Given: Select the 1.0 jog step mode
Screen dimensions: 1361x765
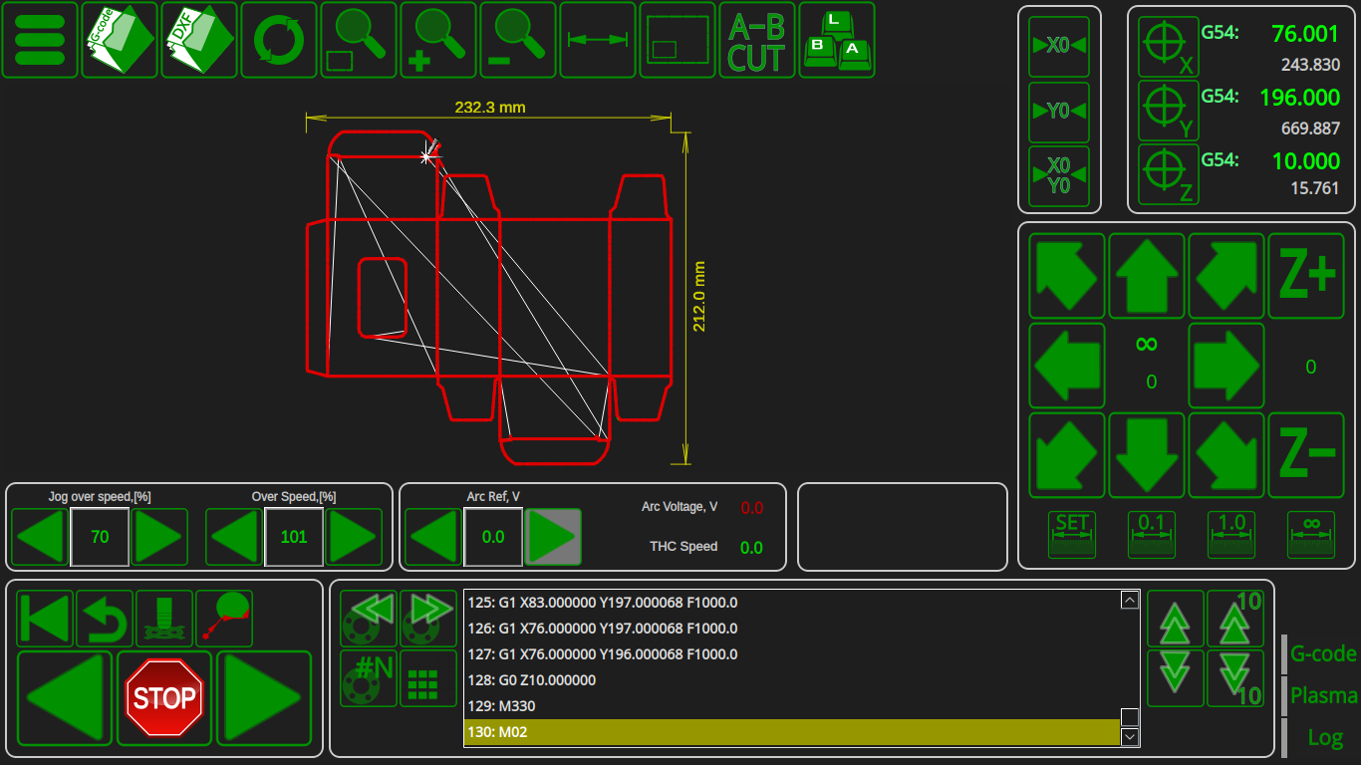Looking at the screenshot, I should click(x=1231, y=534).
